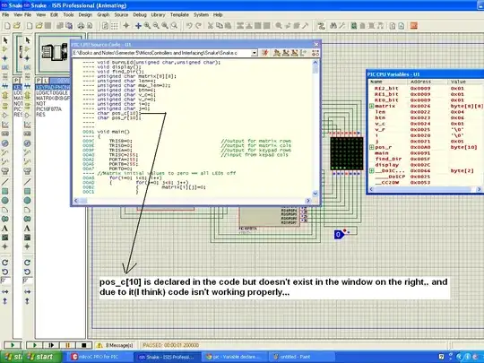Expand the pos_r variable row
This screenshot has height=363, width=484.
tap(372, 147)
